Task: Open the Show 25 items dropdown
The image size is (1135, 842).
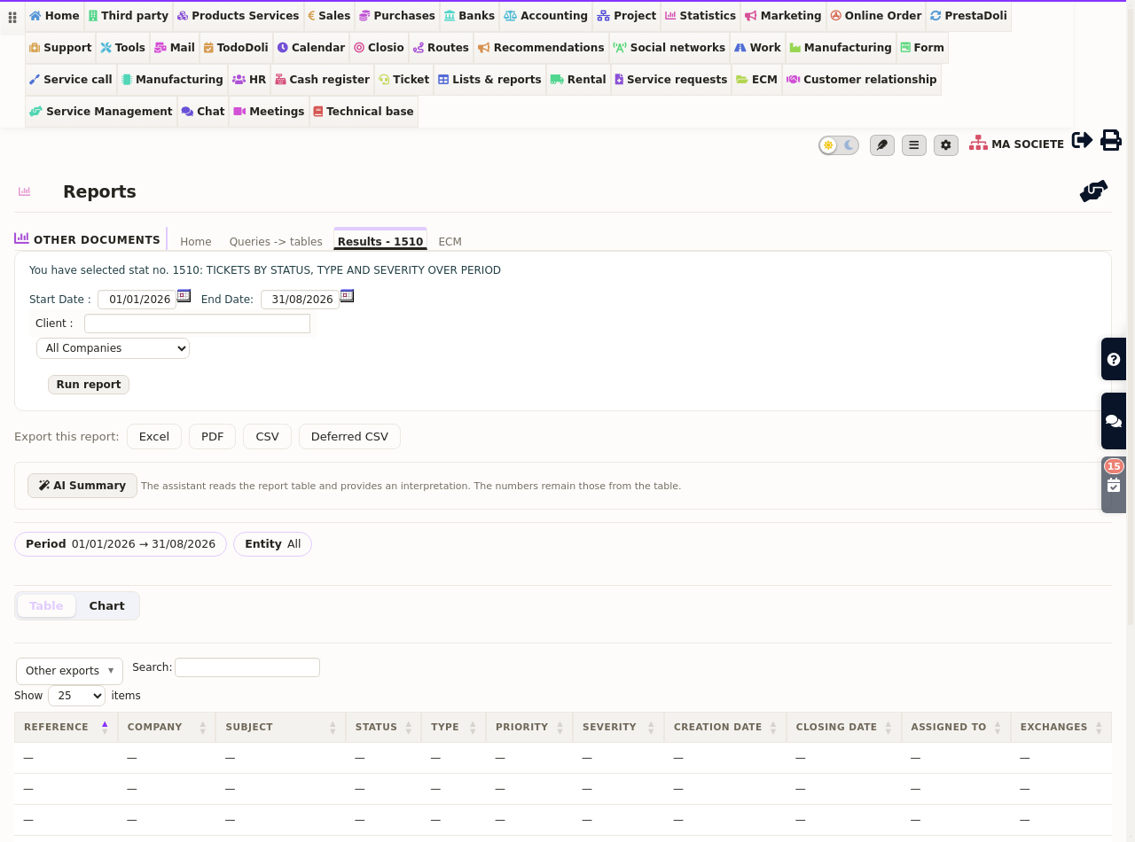Action: click(76, 696)
